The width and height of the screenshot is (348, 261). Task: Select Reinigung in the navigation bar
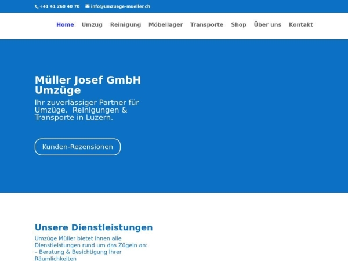point(125,25)
